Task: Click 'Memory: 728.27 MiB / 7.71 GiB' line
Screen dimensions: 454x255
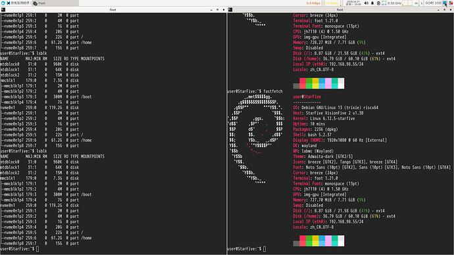Action: (x=329, y=43)
